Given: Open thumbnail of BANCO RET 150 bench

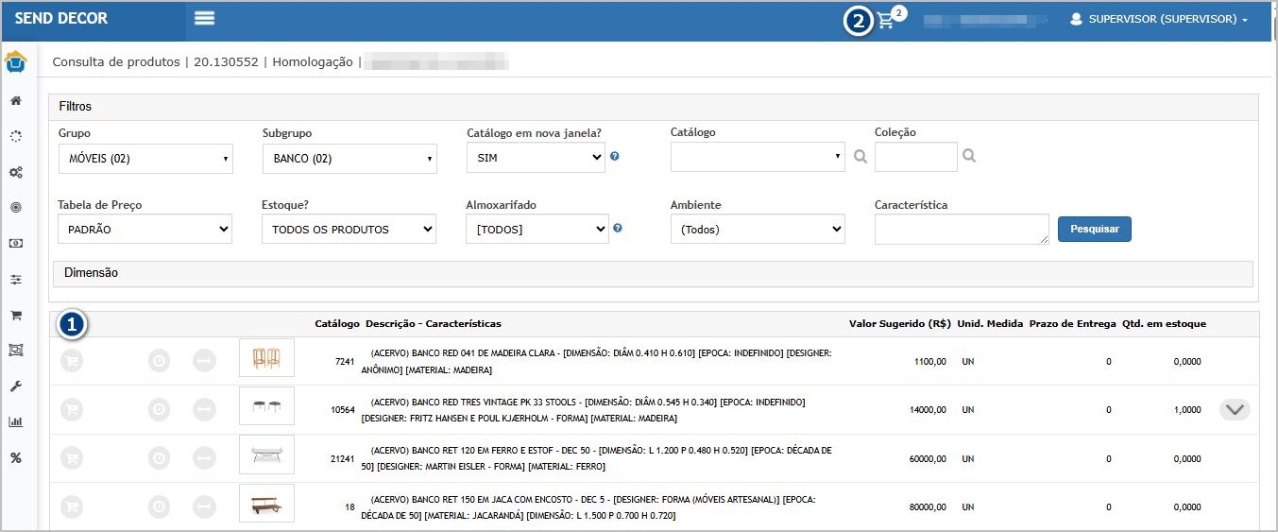Looking at the screenshot, I should [266, 504].
